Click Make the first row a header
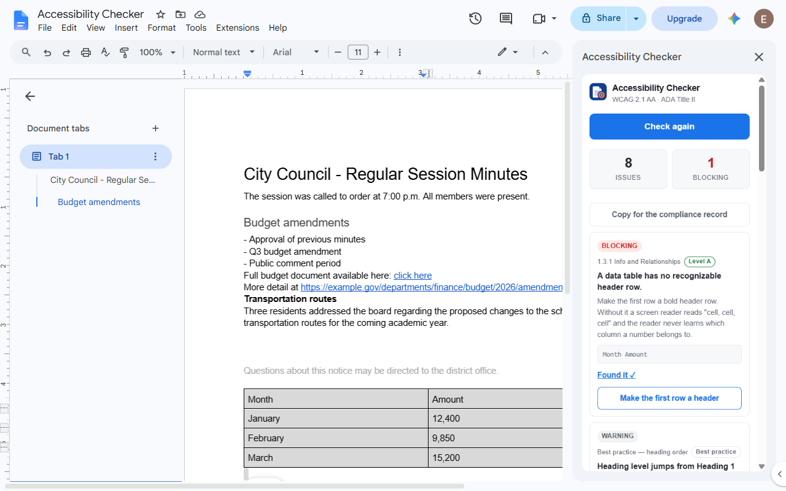This screenshot has height=491, width=786. click(669, 398)
